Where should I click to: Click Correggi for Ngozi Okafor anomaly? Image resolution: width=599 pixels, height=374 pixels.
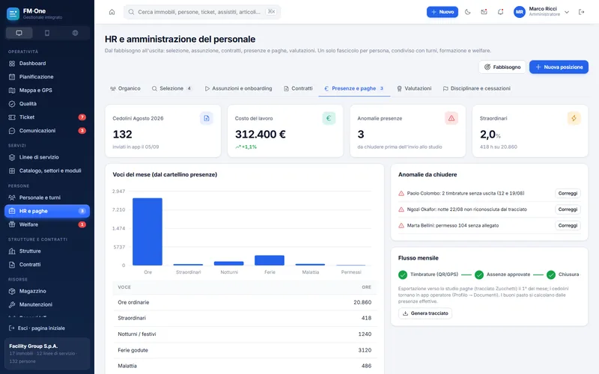568,209
